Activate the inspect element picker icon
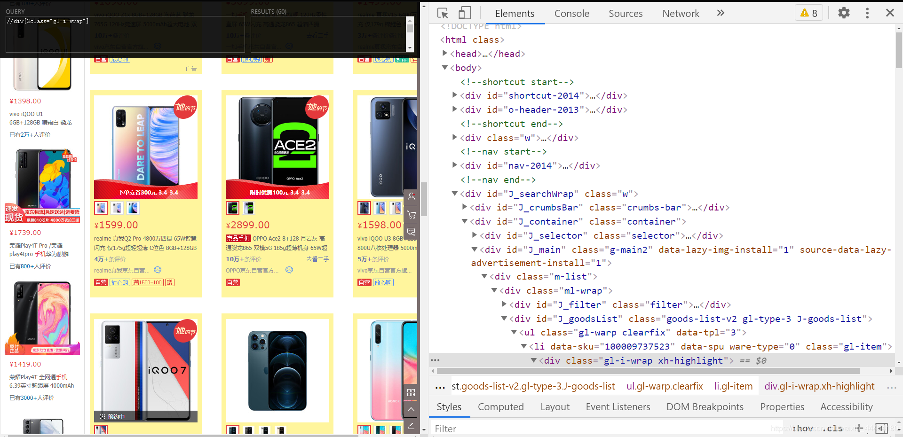Image resolution: width=903 pixels, height=437 pixels. point(443,13)
